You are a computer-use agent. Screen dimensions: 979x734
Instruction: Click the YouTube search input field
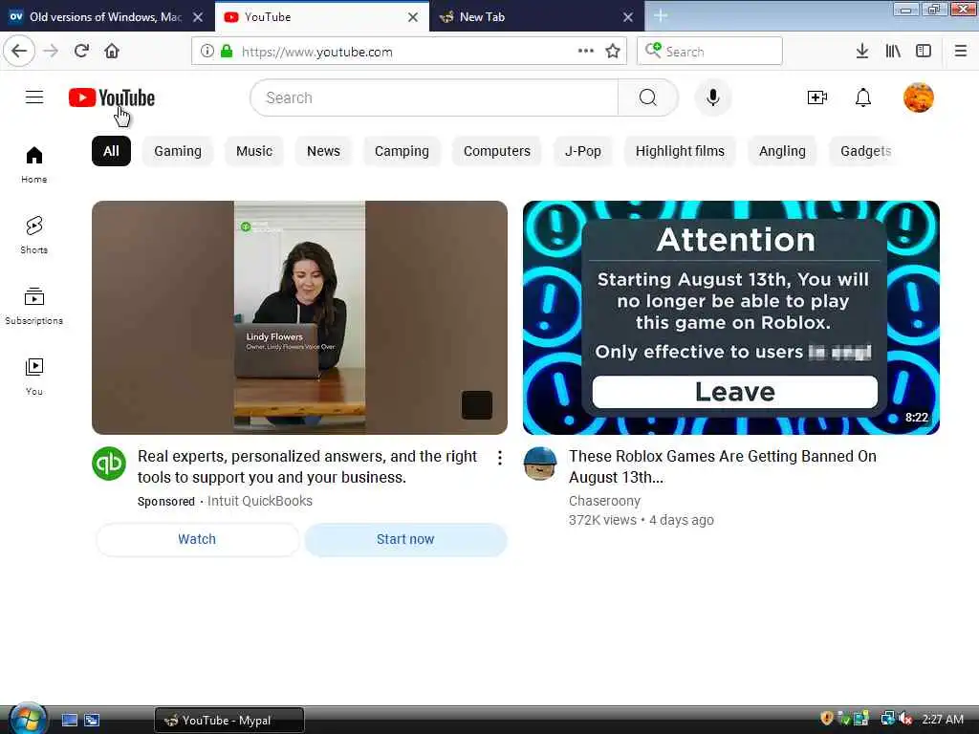[x=435, y=97]
